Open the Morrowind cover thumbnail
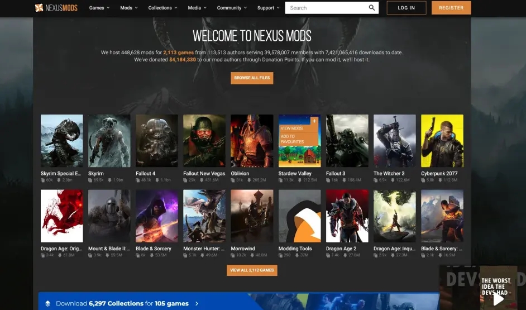The height and width of the screenshot is (310, 526). [x=252, y=216]
